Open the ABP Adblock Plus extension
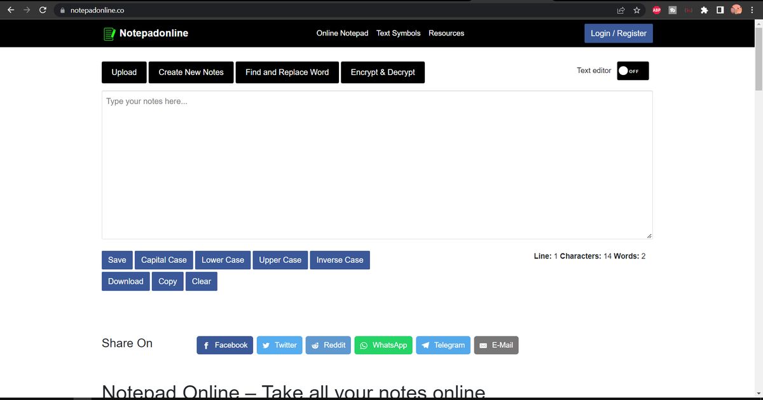The image size is (763, 400). coord(657,10)
